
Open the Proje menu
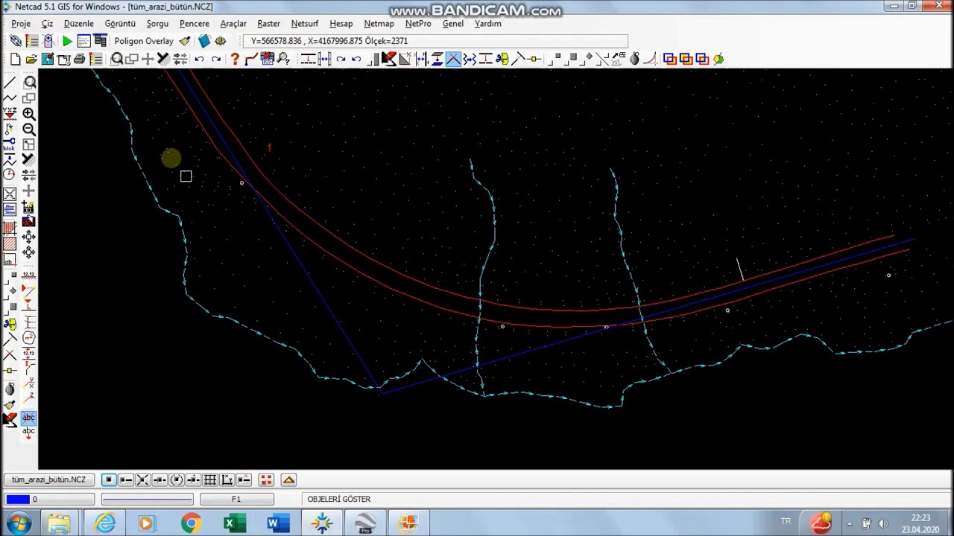[20, 24]
